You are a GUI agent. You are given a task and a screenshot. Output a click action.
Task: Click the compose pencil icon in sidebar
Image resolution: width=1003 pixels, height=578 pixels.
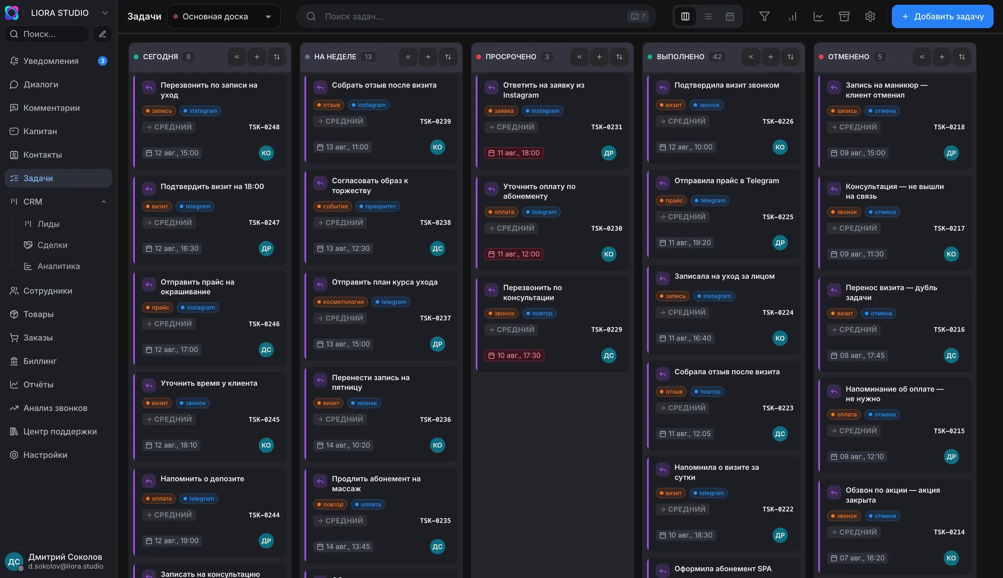(102, 34)
